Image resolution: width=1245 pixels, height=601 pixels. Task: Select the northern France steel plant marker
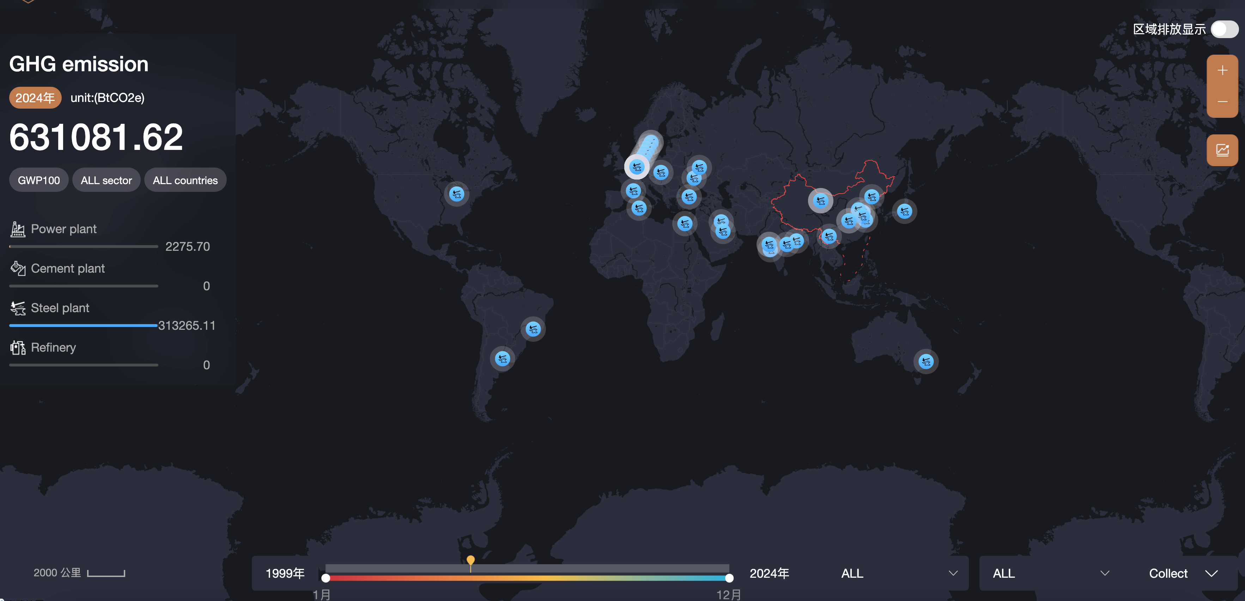[x=633, y=190]
